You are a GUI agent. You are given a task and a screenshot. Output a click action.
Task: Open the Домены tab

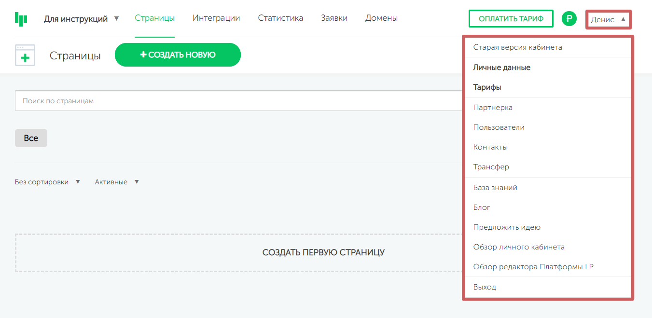pyautogui.click(x=381, y=18)
